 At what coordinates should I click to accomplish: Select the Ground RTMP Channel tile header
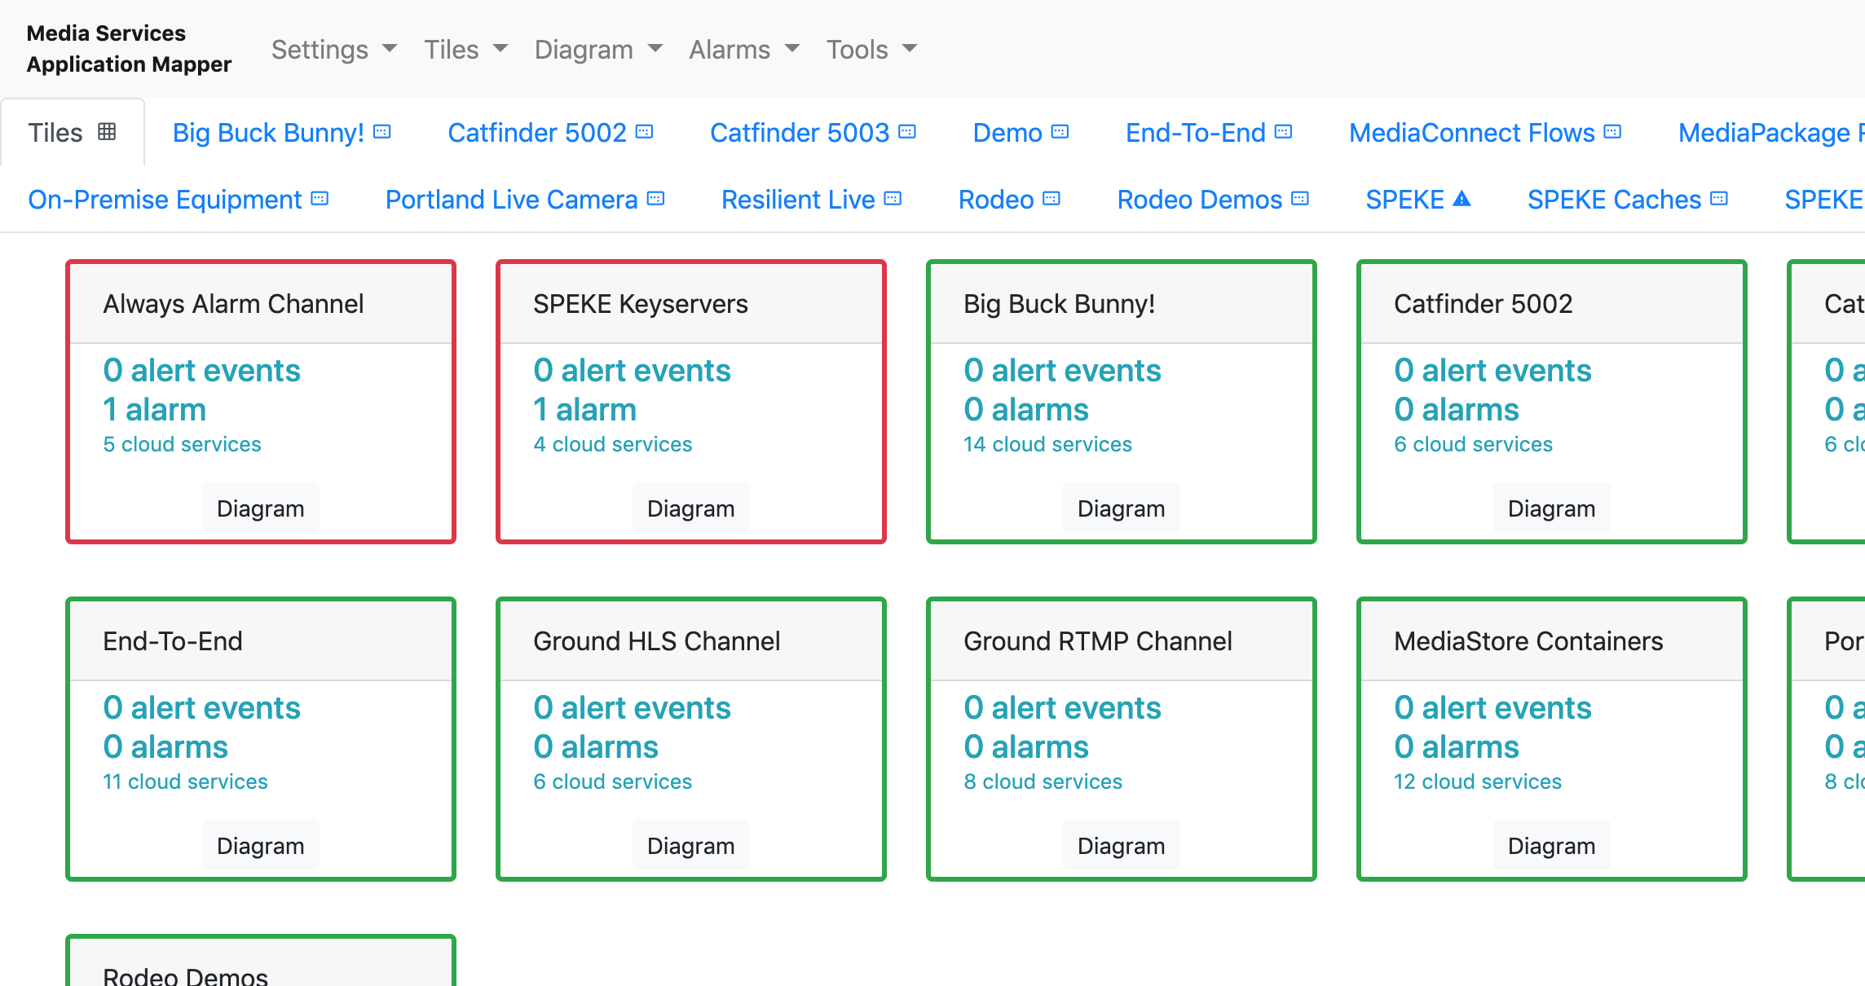pyautogui.click(x=1097, y=641)
